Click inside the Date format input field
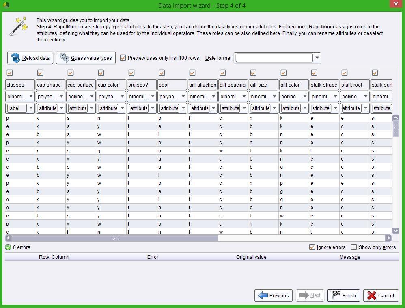This screenshot has width=405, height=308. tap(274, 58)
